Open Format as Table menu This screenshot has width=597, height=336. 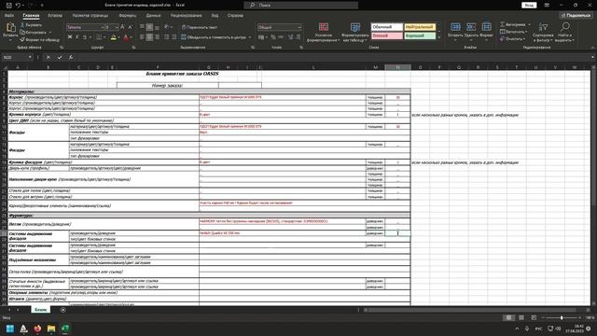[355, 32]
